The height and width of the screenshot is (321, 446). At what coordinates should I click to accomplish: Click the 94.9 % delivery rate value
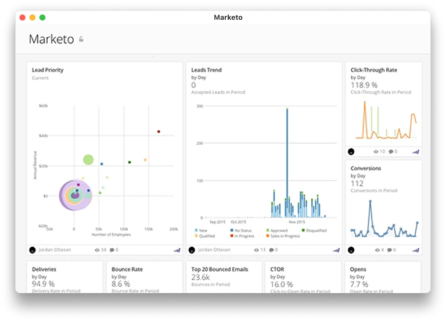coord(43,284)
